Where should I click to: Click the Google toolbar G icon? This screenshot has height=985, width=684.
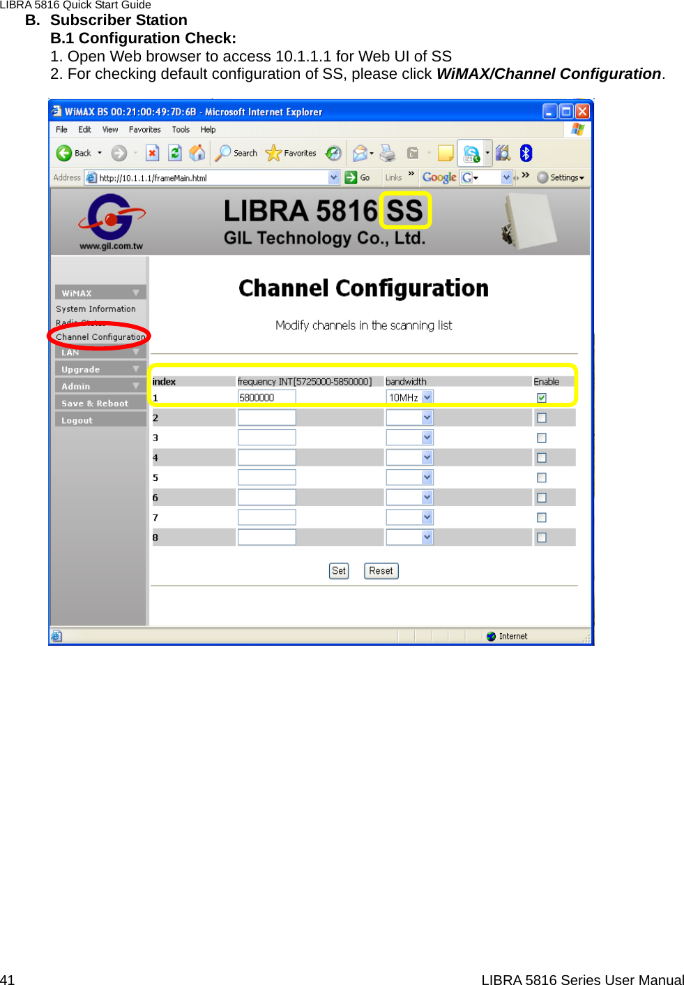pos(466,177)
